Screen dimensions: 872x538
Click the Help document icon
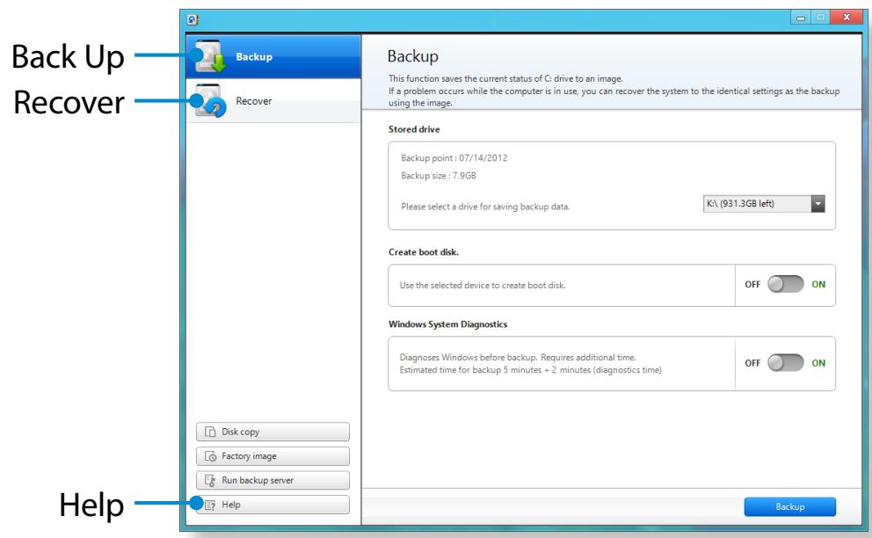[x=210, y=505]
